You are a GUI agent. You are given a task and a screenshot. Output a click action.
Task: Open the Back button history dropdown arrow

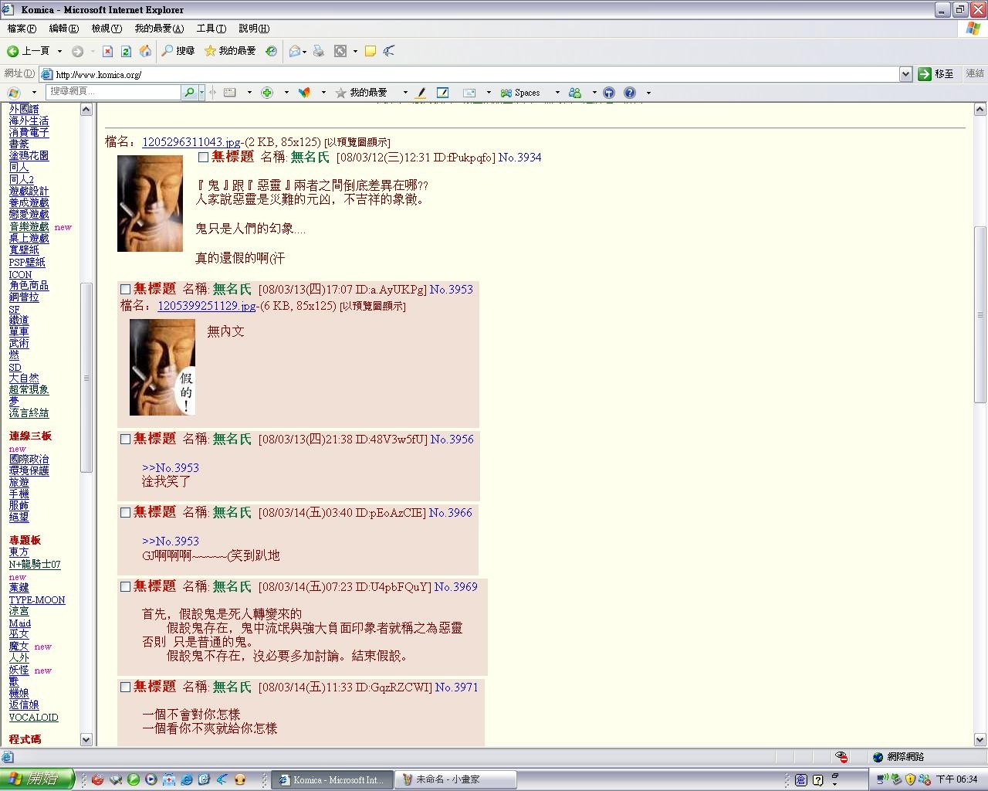[x=59, y=51]
